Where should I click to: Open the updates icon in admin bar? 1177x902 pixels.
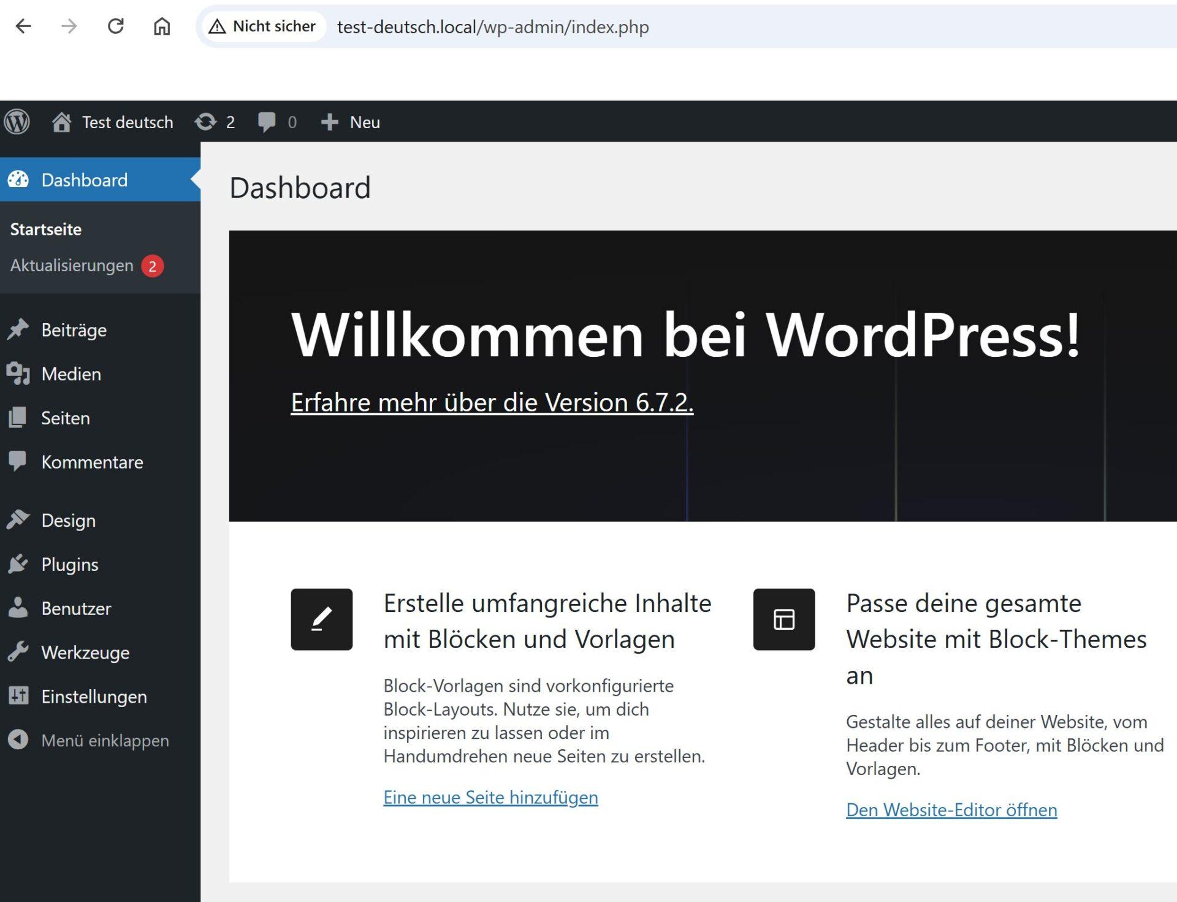[206, 122]
